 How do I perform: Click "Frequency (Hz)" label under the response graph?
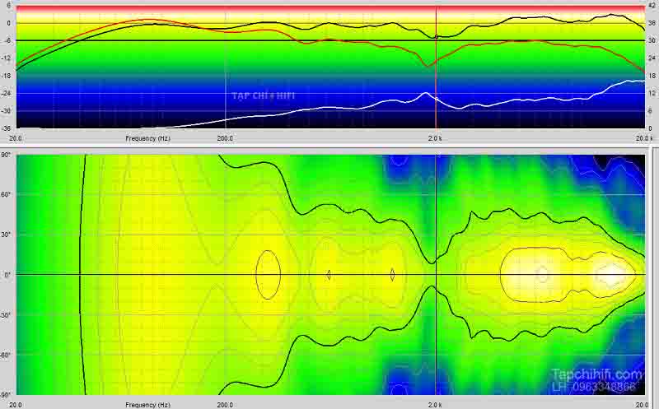(147, 138)
